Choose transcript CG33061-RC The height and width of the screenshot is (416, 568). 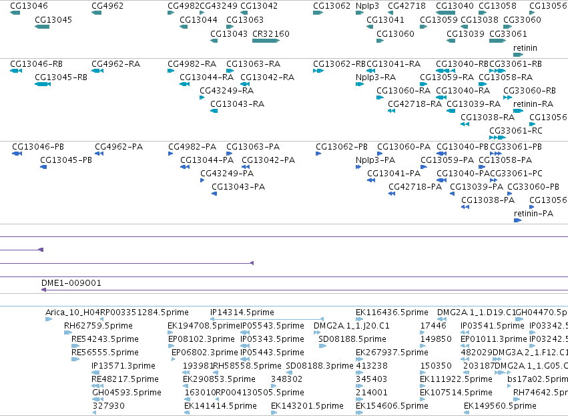pos(516,131)
